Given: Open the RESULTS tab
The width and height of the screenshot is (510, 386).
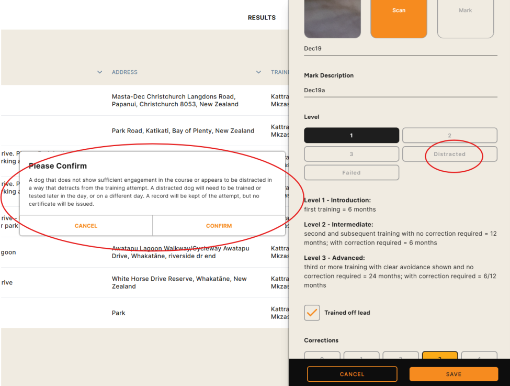Looking at the screenshot, I should [262, 18].
